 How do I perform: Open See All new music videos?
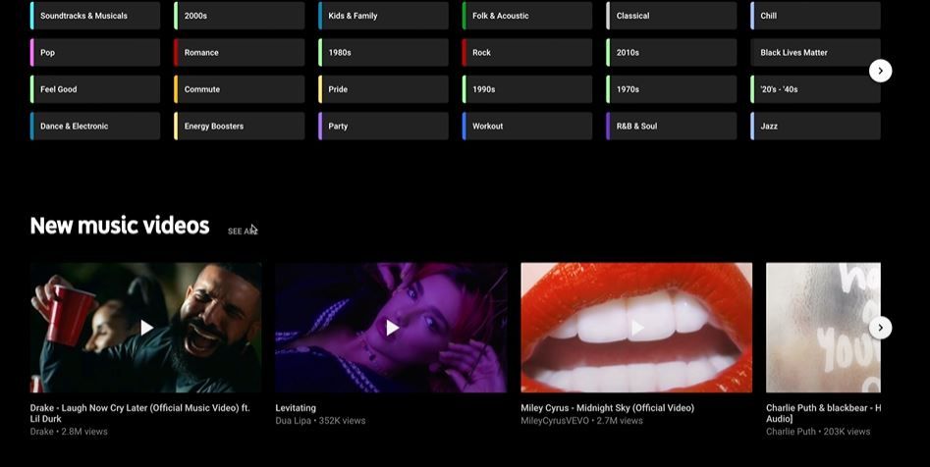pyautogui.click(x=243, y=231)
